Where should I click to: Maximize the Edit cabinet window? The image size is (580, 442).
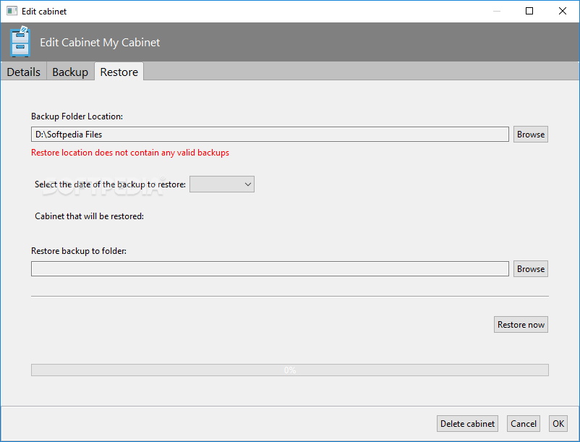[x=529, y=11]
